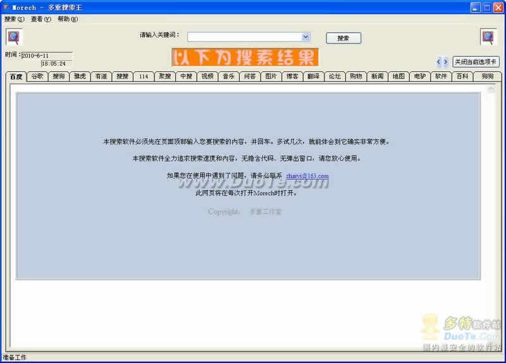
Task: Open the 帮助(H) menu
Action: [x=68, y=20]
